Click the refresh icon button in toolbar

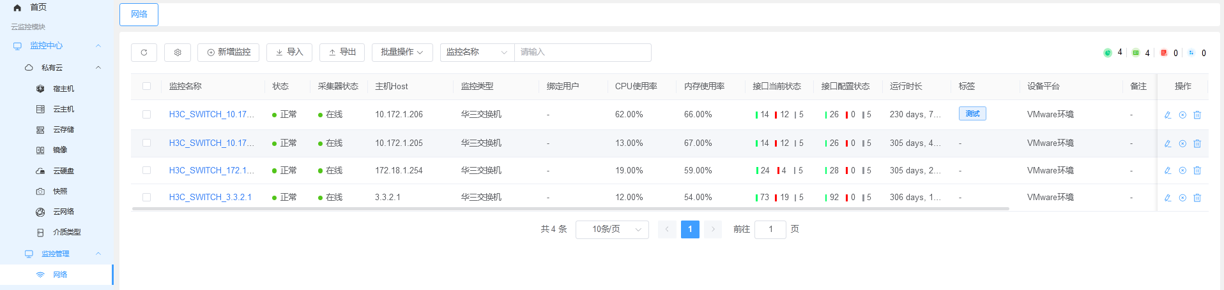144,52
